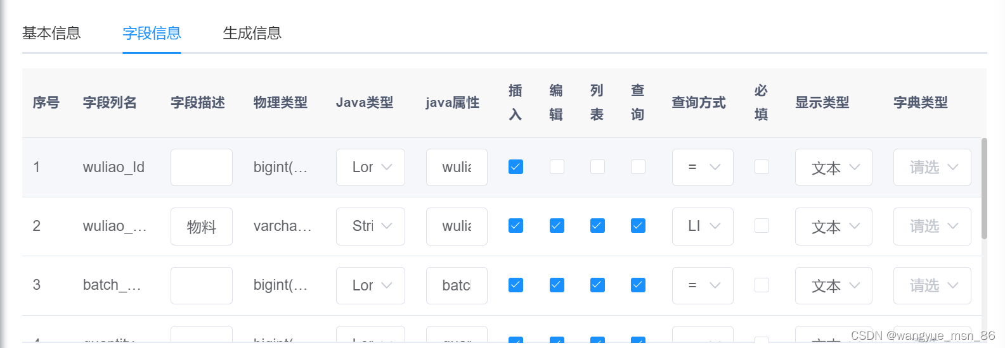Click the batch_… column name cell
Screen dimensions: 1005x348
[x=112, y=285]
